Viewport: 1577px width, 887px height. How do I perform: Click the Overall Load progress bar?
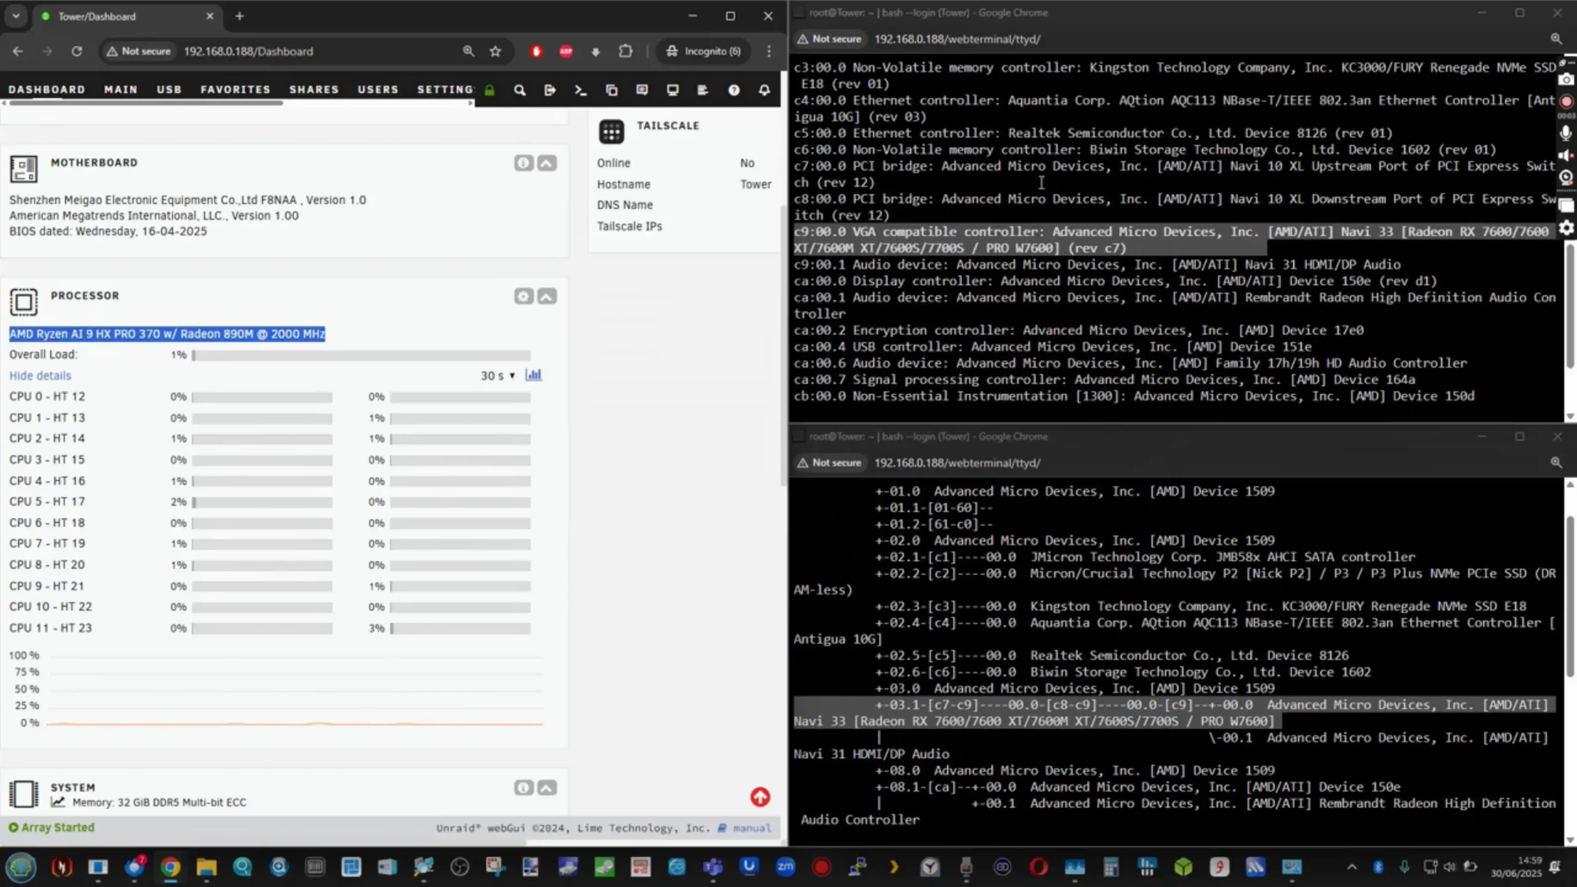tap(361, 355)
